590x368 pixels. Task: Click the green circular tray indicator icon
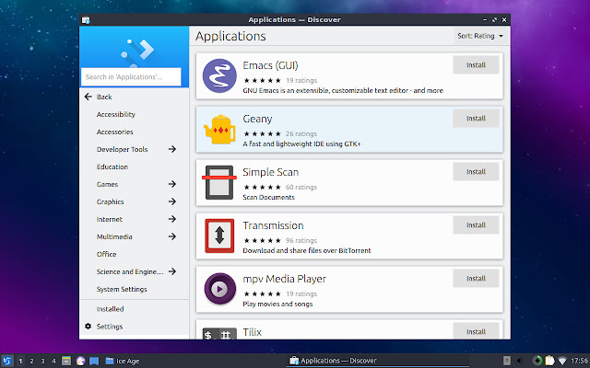[537, 361]
